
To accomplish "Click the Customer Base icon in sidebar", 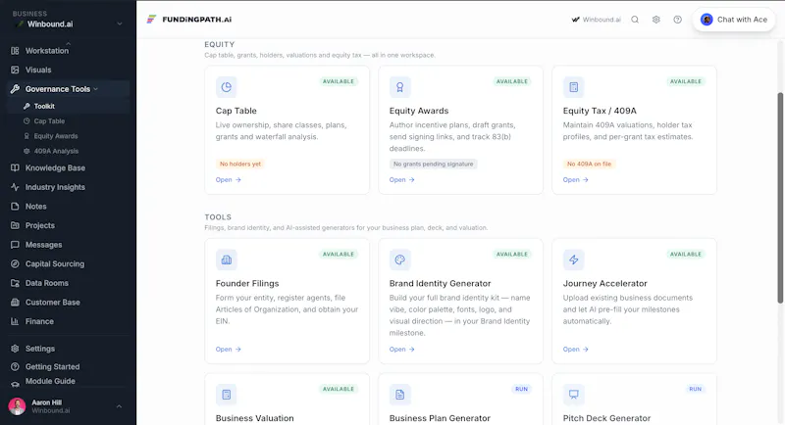I will [15, 303].
